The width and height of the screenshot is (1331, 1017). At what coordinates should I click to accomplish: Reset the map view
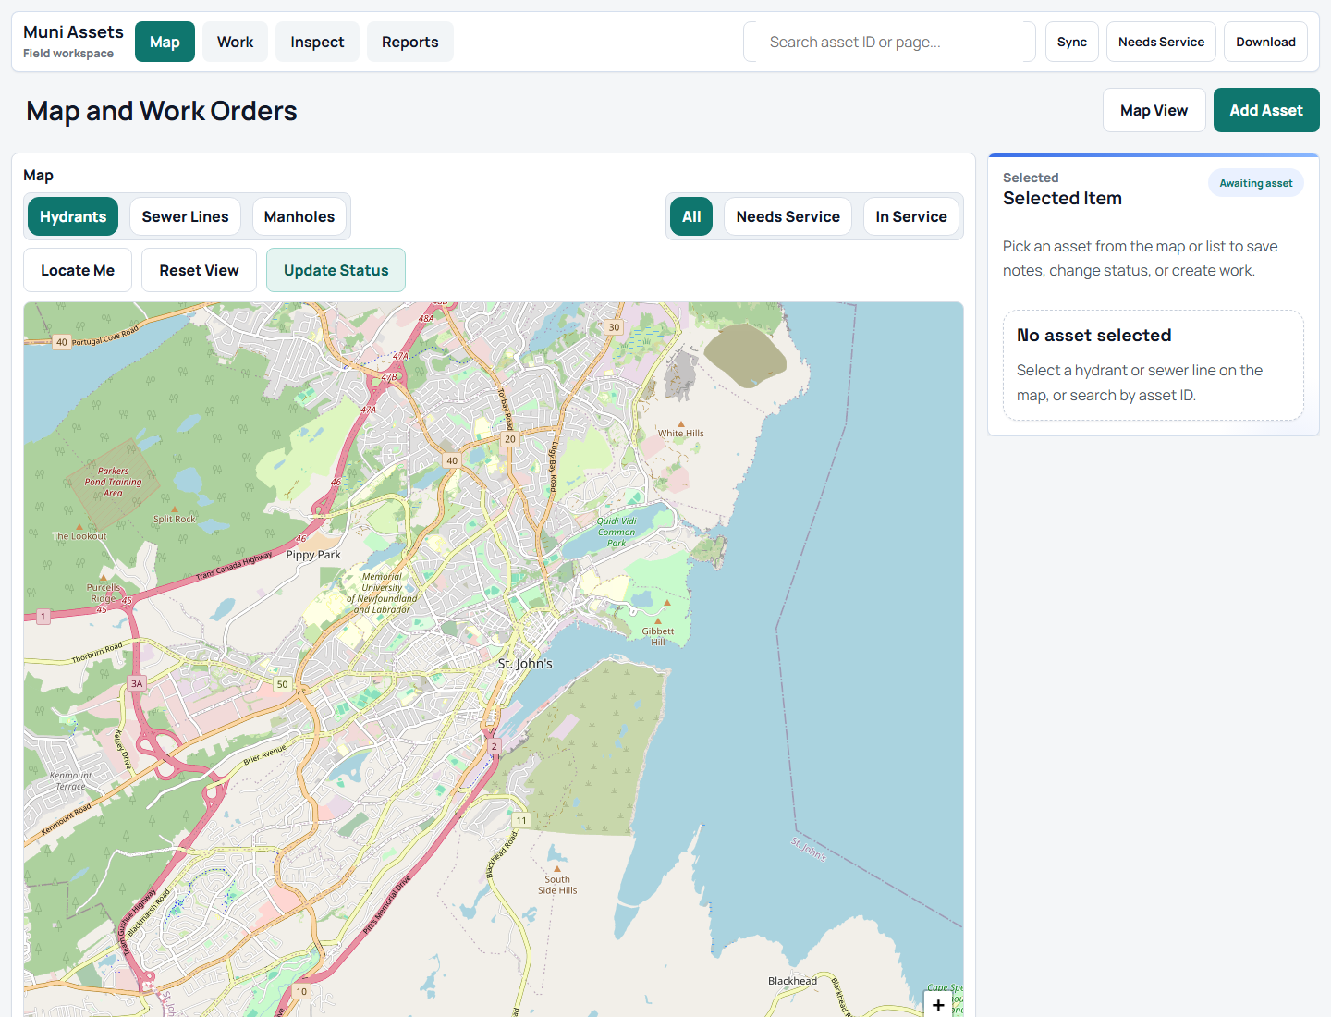[x=199, y=270]
